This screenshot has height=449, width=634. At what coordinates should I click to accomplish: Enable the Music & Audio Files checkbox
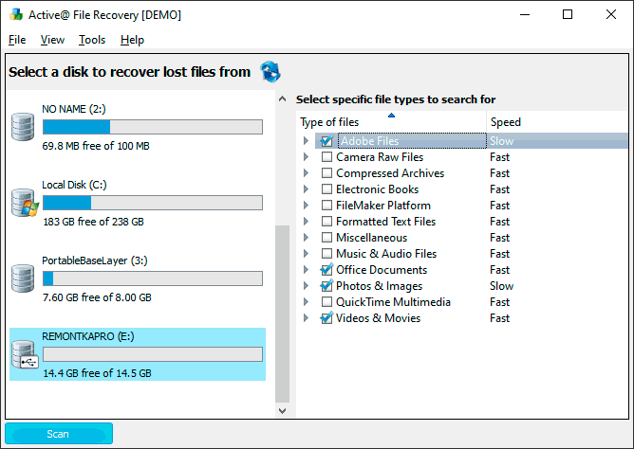[326, 254]
